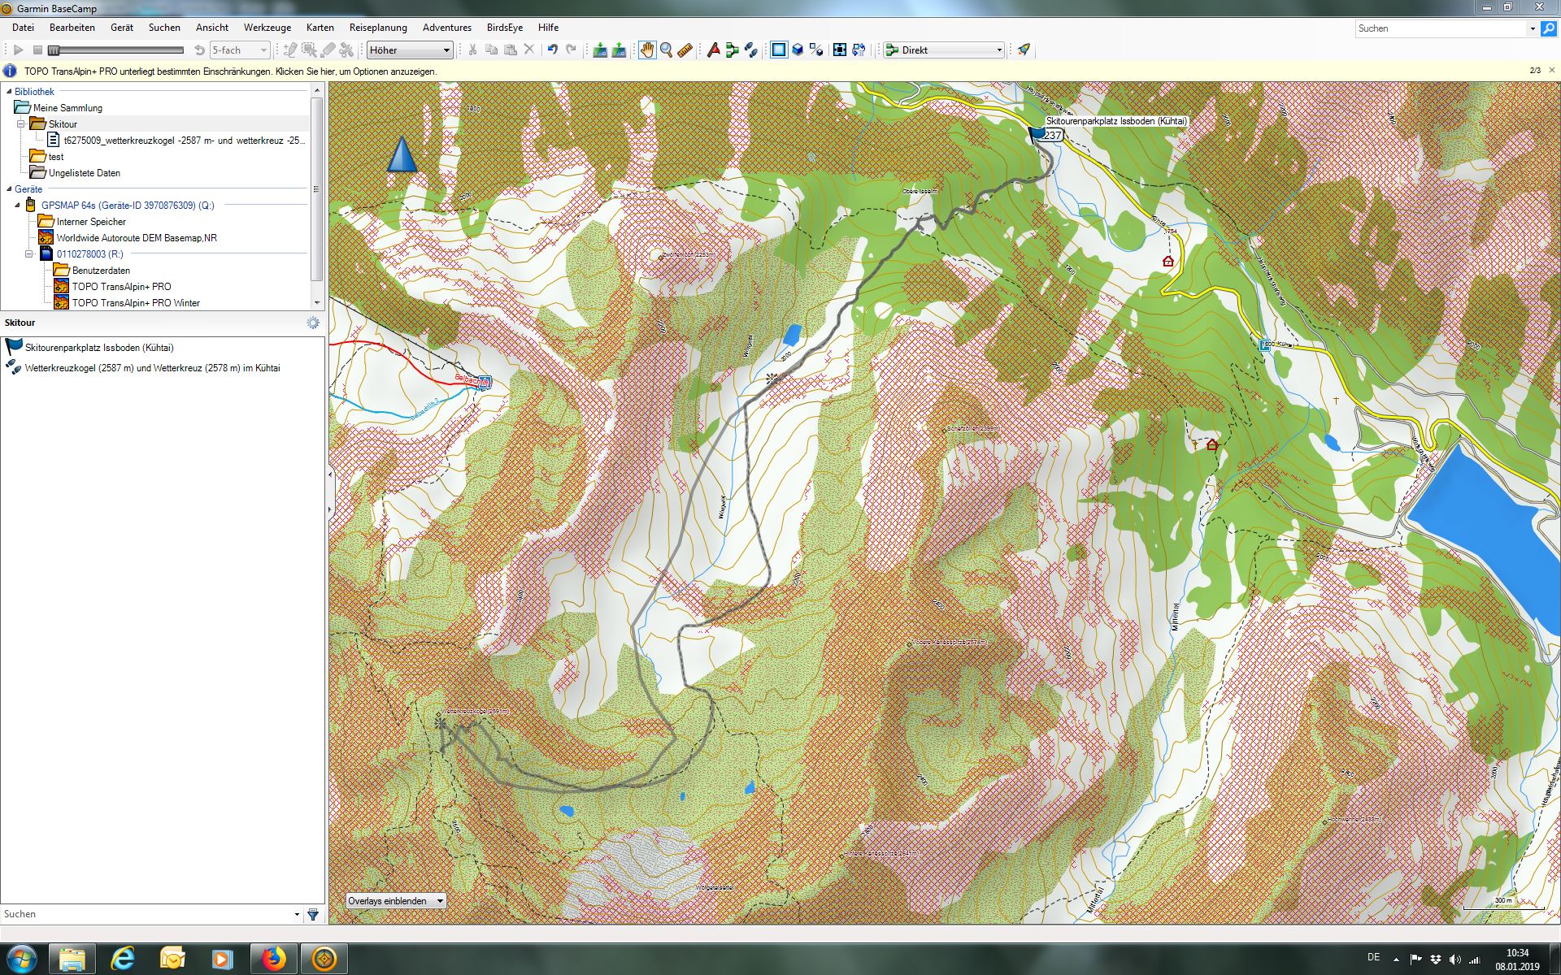Open Garmin BaseCamp taskbar icon
This screenshot has height=975, width=1561.
point(324,959)
